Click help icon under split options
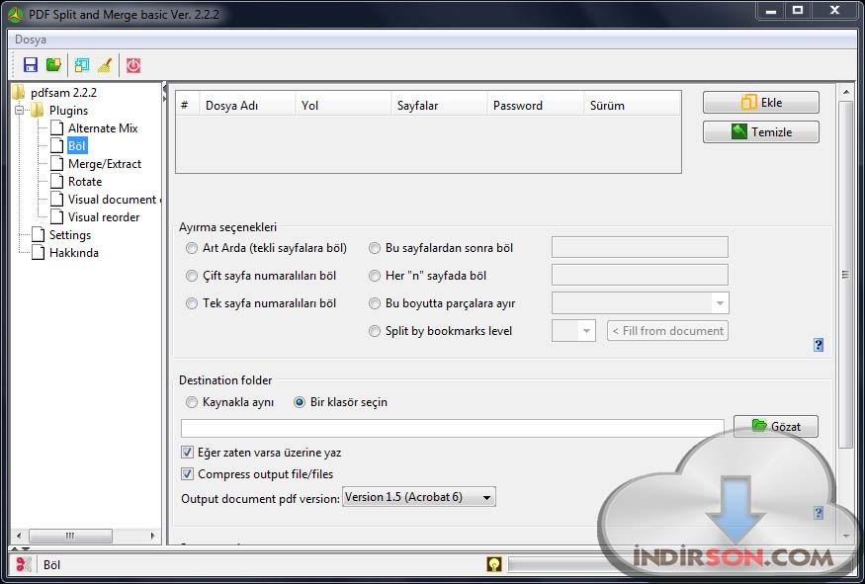 (x=819, y=345)
